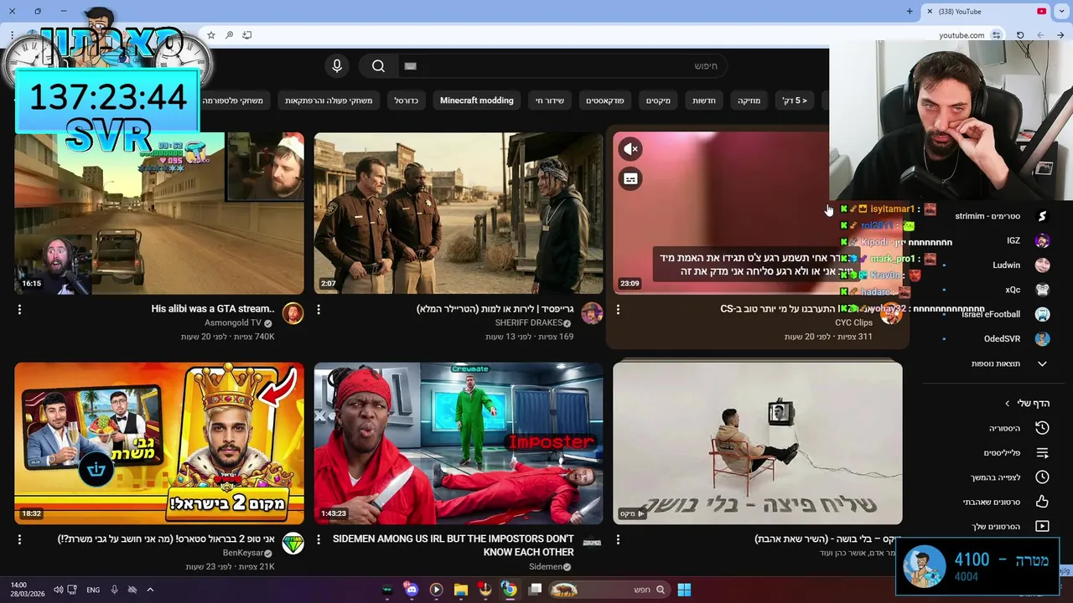The height and width of the screenshot is (603, 1073).
Task: Click the site settings icon beside youtube.com
Action: [996, 35]
